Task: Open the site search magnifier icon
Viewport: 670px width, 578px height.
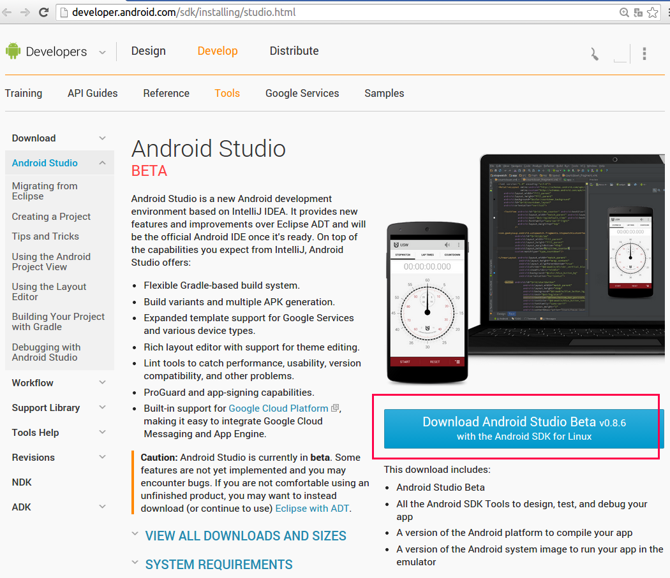Action: [x=594, y=54]
